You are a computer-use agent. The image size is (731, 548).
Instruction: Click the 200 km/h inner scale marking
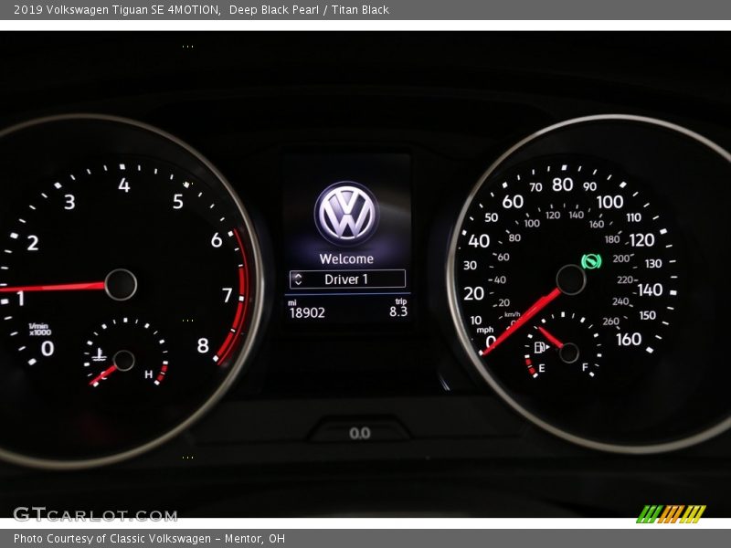tap(621, 258)
